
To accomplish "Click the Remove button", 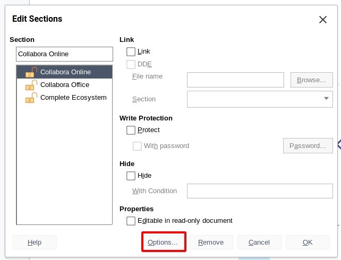I will click(x=211, y=242).
